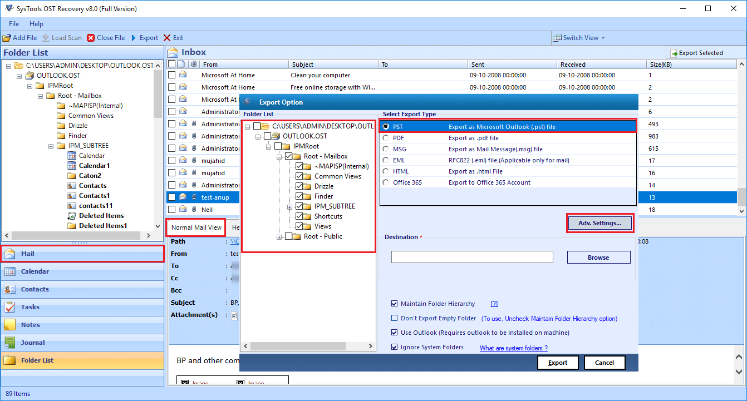Cancel the Export Option dialog
747x401 pixels.
605,363
